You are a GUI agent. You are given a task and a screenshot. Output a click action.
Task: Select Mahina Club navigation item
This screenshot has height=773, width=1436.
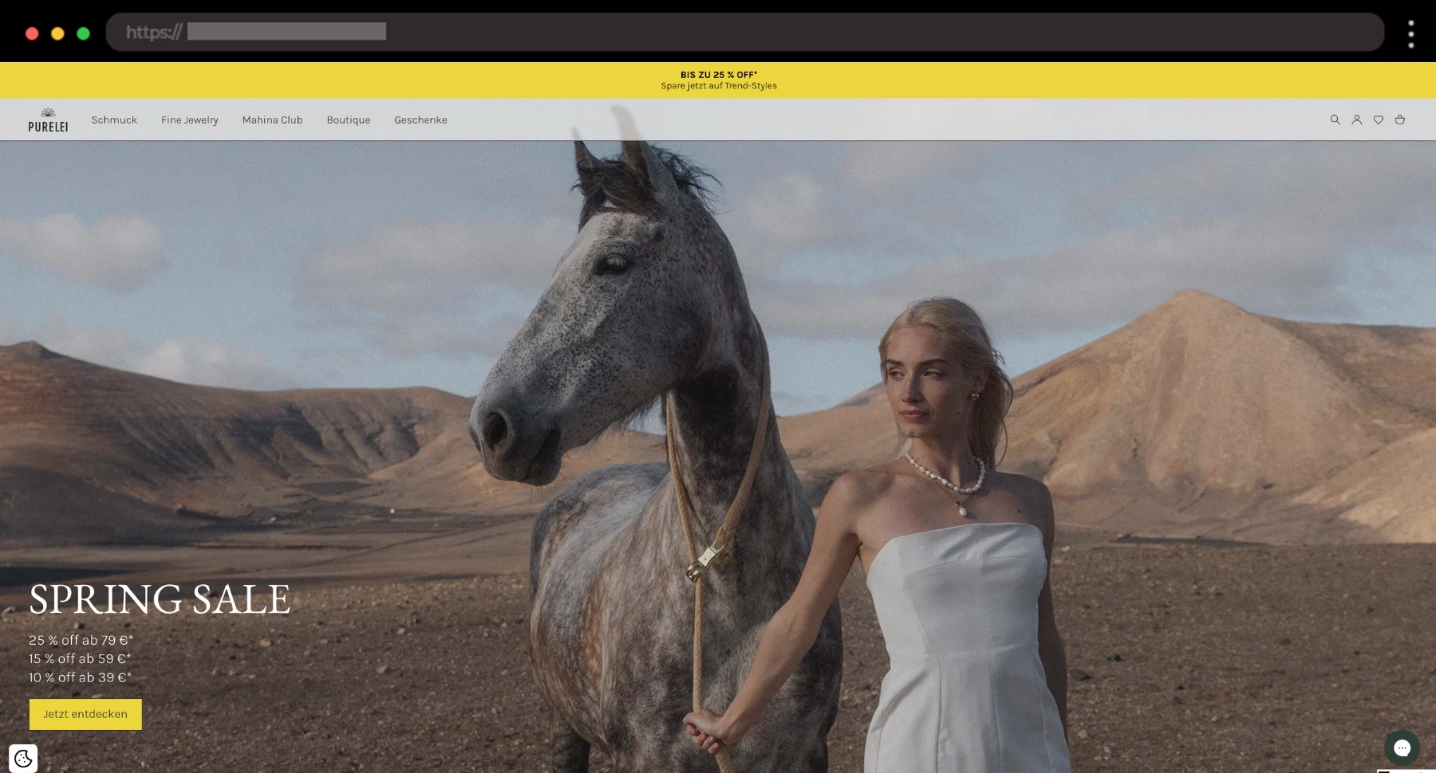[x=272, y=120]
